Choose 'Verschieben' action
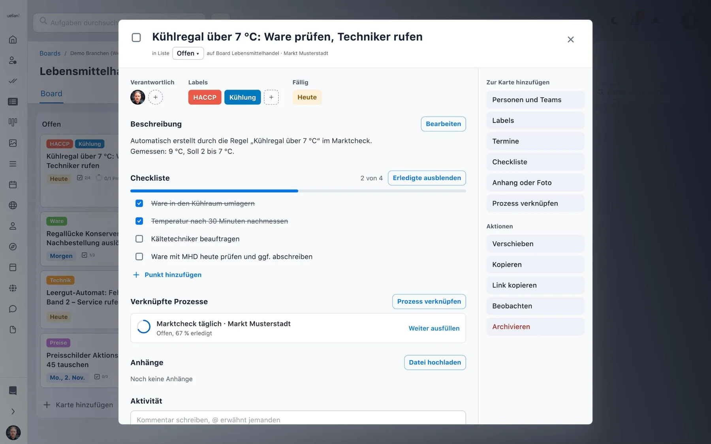Viewport: 711px width, 444px height. click(x=535, y=244)
